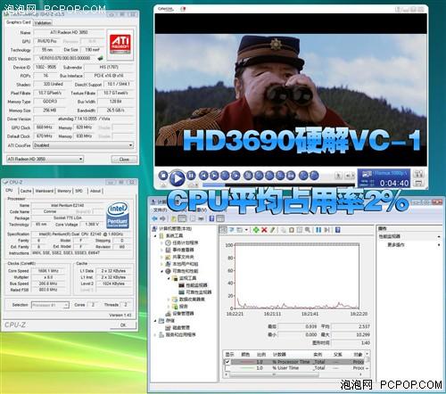Delete the counter with the red X icon
The width and height of the screenshot is (446, 394).
pyautogui.click(x=264, y=230)
